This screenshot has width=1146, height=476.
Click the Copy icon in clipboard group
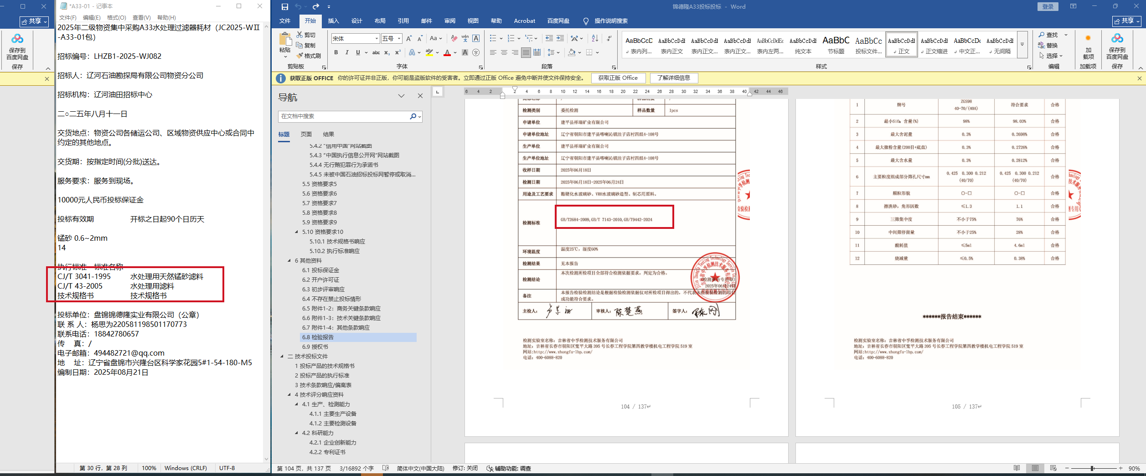point(299,45)
